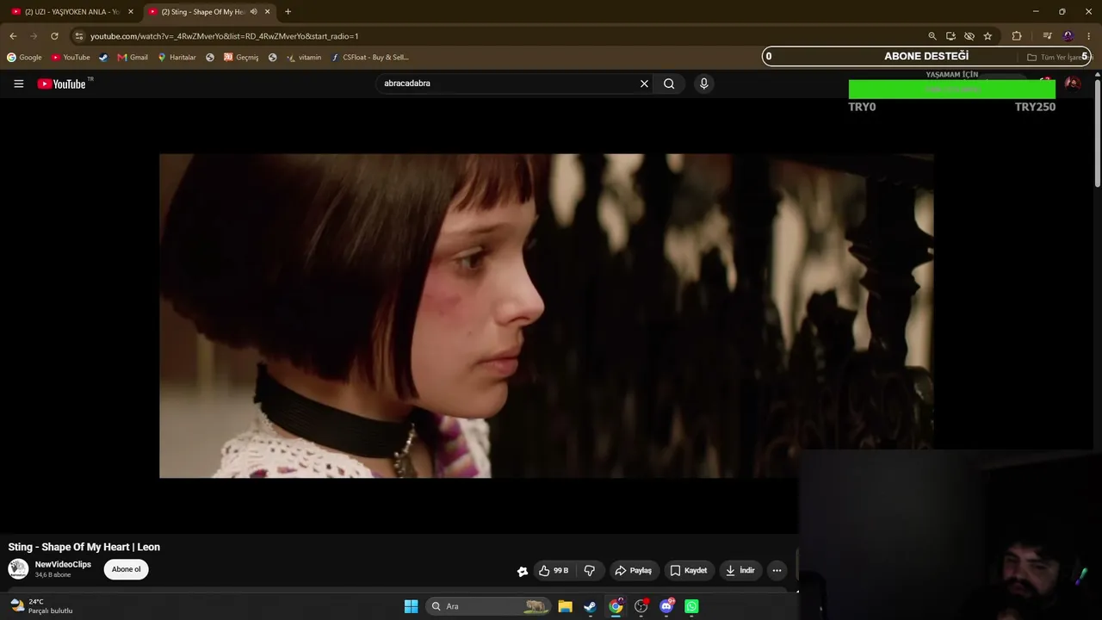The image size is (1102, 620).
Task: Open the media controls playlist icon
Action: click(x=1047, y=36)
